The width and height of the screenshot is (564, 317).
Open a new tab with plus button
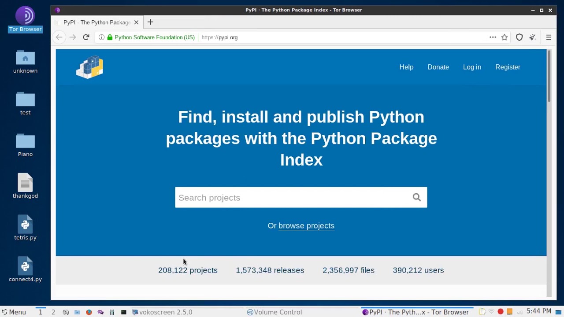coord(150,22)
